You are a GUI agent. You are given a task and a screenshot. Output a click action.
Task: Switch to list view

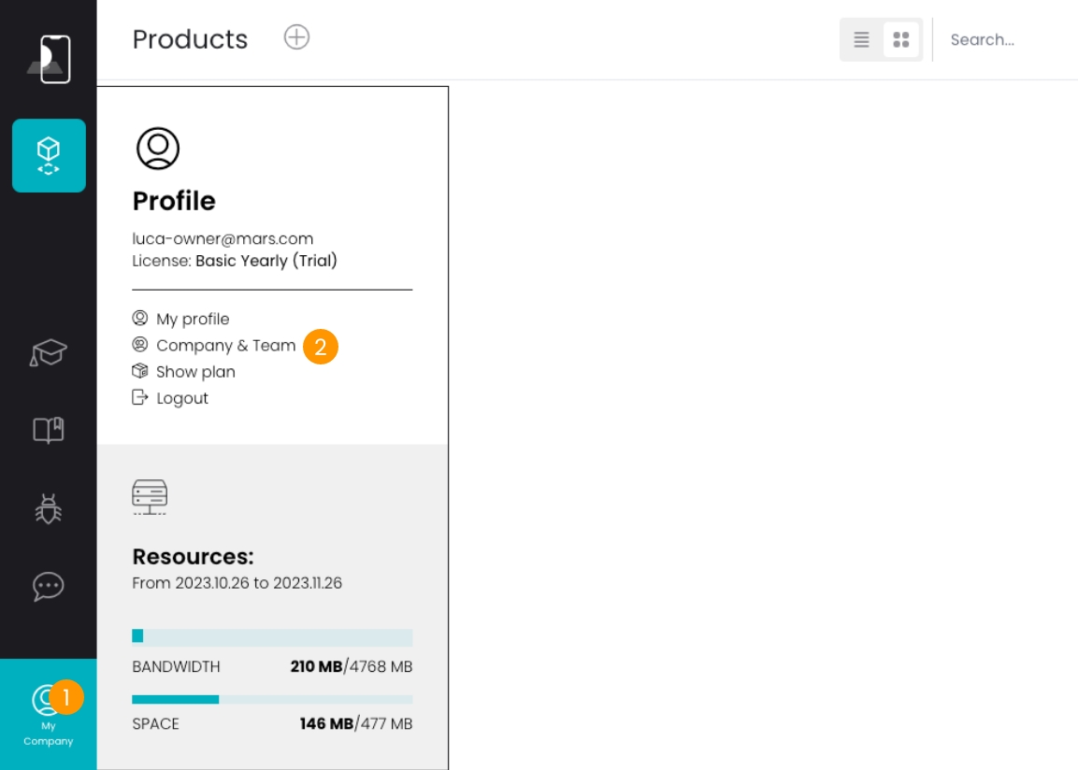861,40
